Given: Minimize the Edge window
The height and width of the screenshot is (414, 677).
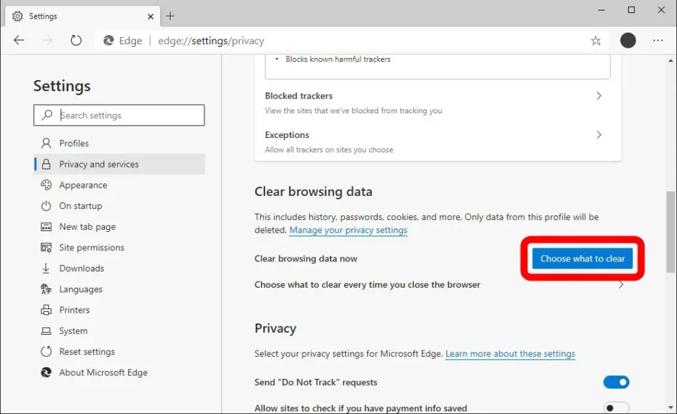Looking at the screenshot, I should [x=602, y=10].
